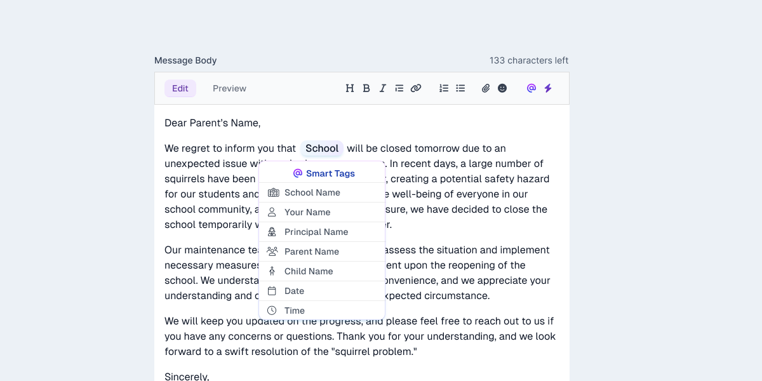Screen dimensions: 762x381
Task: Open the Smart Tags menu via @ icon
Action: click(531, 88)
